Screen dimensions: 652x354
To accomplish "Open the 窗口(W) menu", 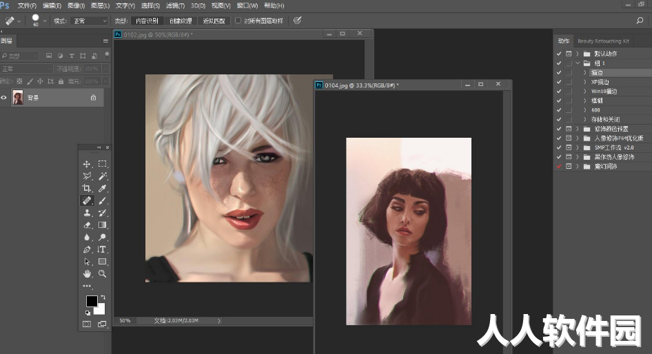I will pyautogui.click(x=247, y=6).
